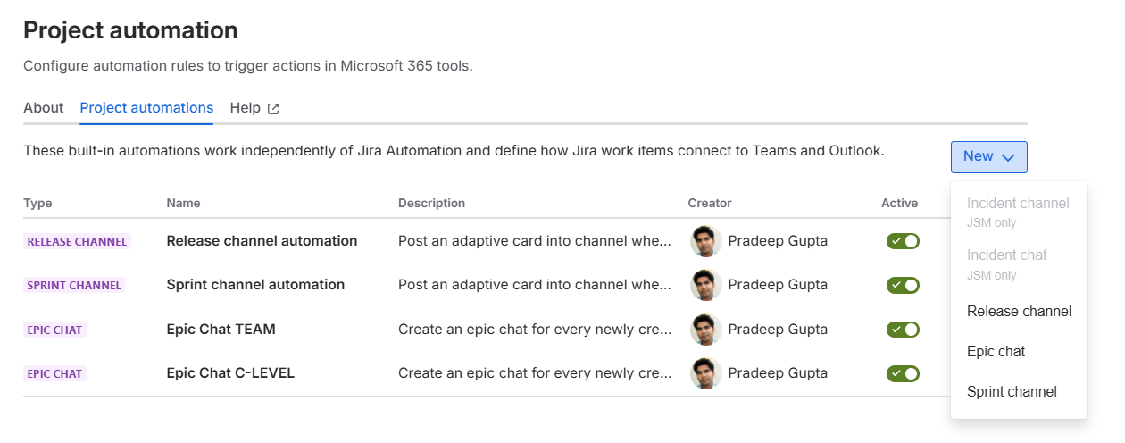Click EPIC CHAT badge for Epic Chat TEAM

point(54,330)
